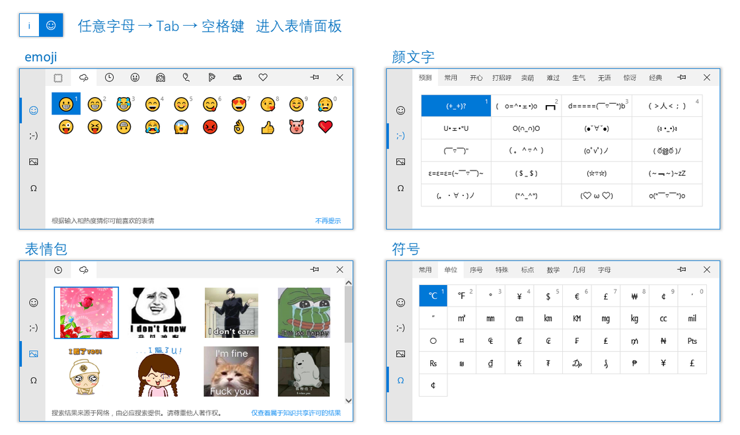Select the smiley faces emoji category
The height and width of the screenshot is (435, 740).
(x=135, y=77)
